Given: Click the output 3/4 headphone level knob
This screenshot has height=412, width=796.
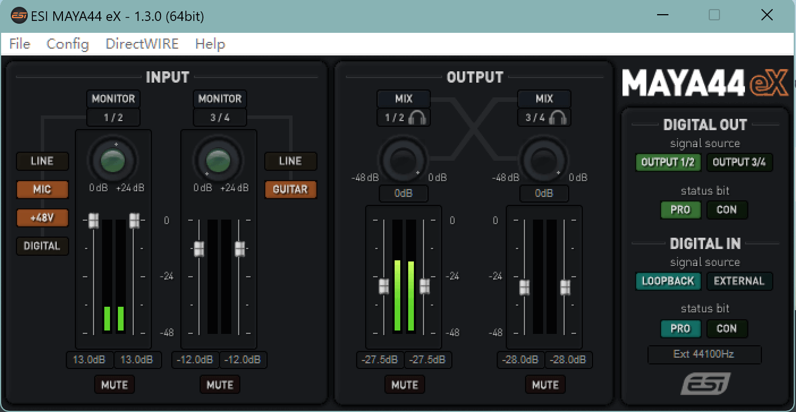Looking at the screenshot, I should [x=544, y=161].
